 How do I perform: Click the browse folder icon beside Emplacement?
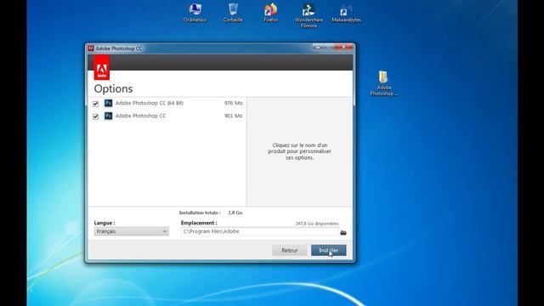pos(343,232)
